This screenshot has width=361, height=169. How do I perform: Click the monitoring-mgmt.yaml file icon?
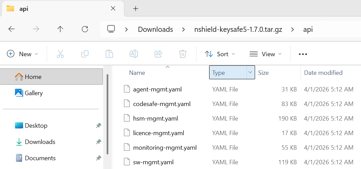tap(127, 147)
